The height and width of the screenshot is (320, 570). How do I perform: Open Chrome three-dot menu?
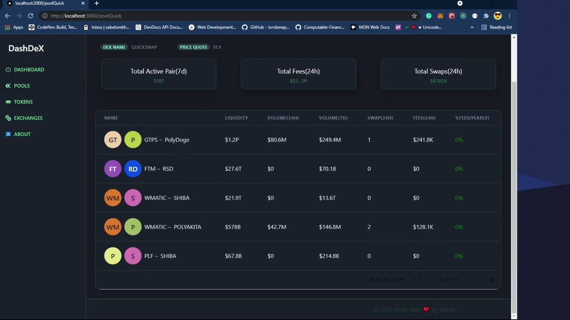509,16
